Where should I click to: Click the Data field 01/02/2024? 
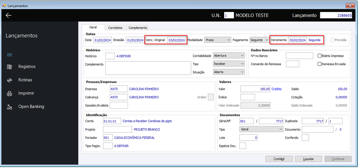pyautogui.click(x=102, y=40)
